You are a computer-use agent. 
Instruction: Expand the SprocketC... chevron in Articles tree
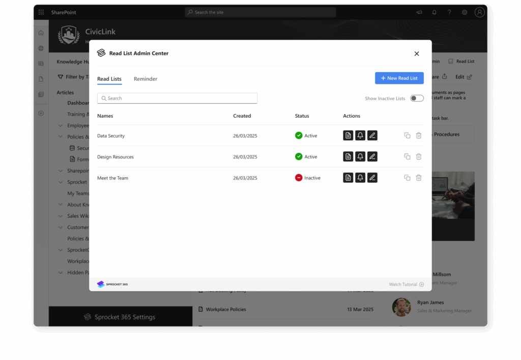[x=61, y=250]
